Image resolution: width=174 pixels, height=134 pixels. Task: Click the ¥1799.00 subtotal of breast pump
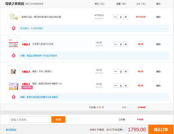(x=141, y=17)
